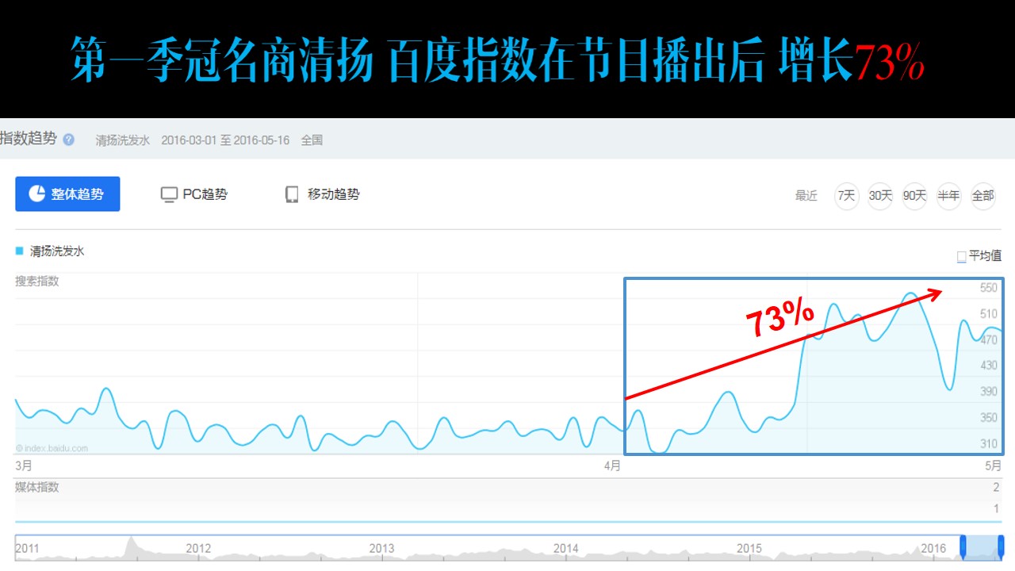Click the 2011 mark on the timeline
Screen dimensions: 1015x571
(x=27, y=549)
